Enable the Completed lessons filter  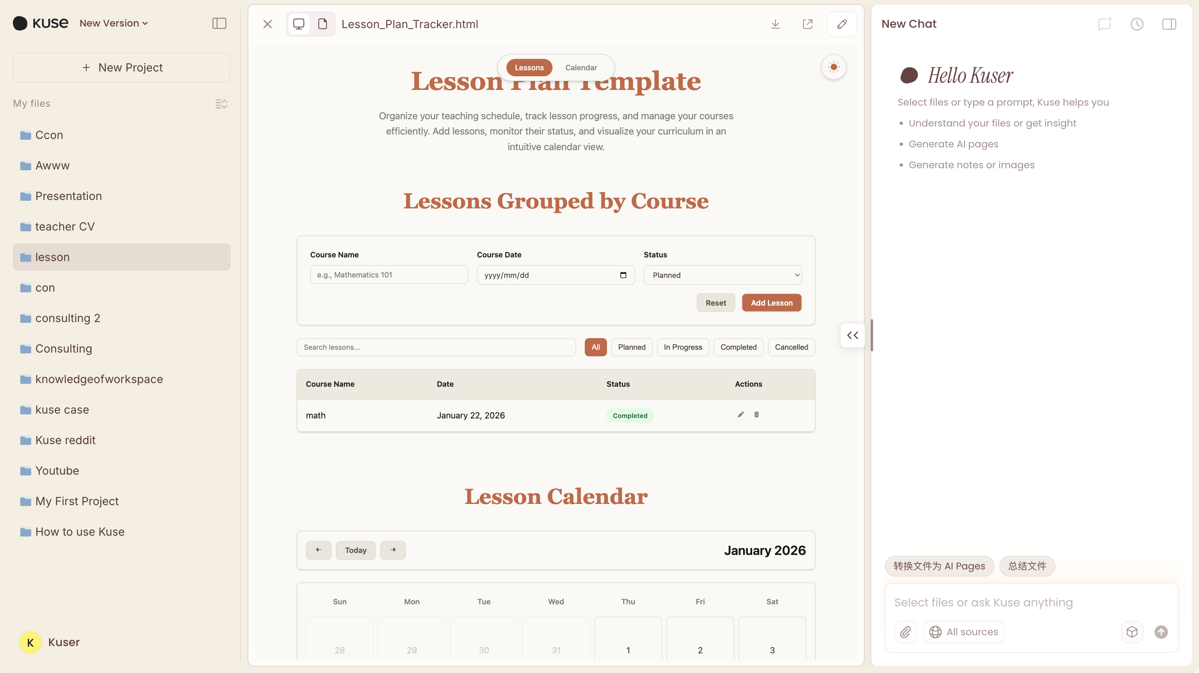[x=738, y=347]
